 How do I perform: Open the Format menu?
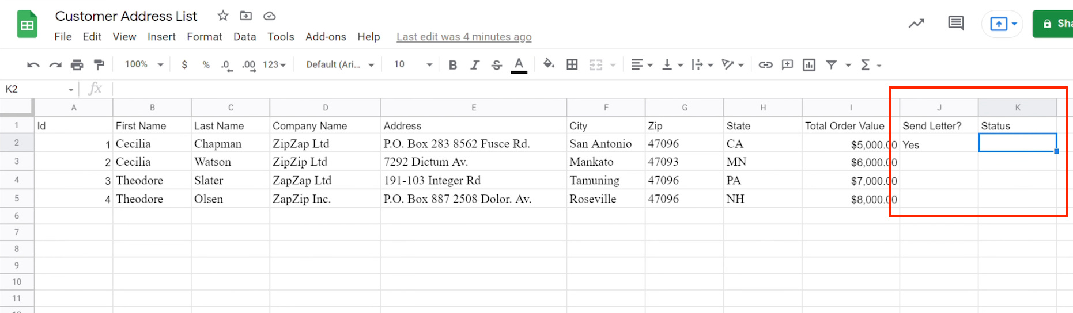pyautogui.click(x=205, y=37)
